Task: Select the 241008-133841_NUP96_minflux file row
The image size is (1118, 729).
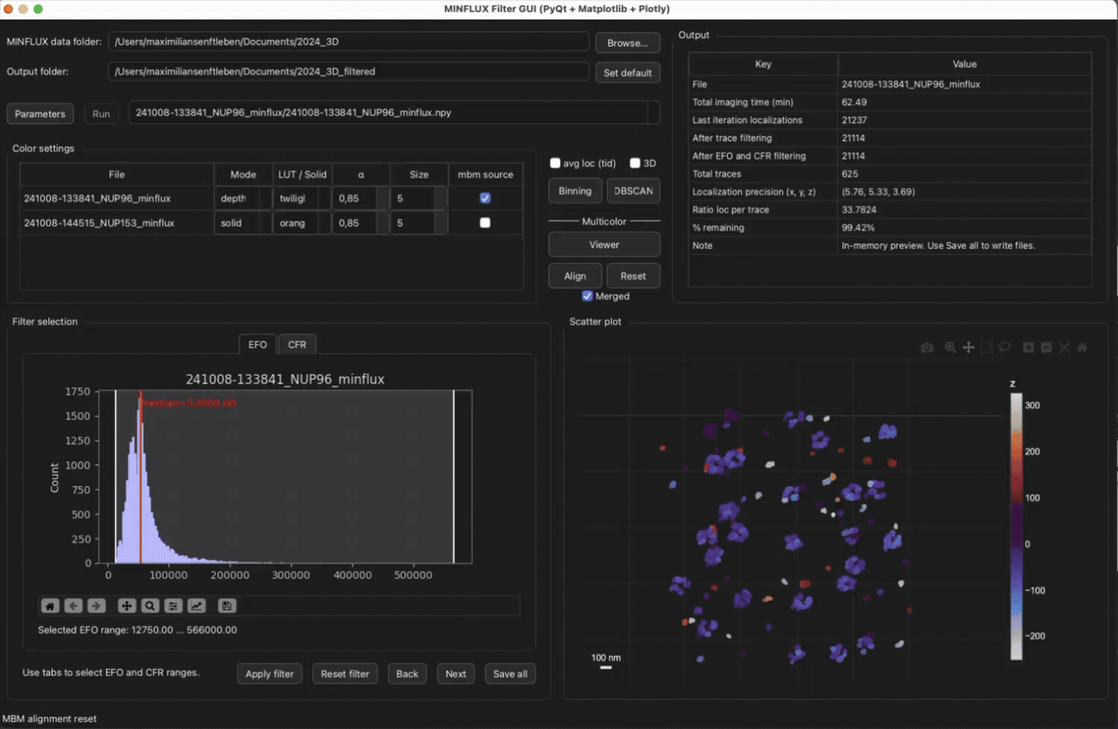Action: [117, 198]
